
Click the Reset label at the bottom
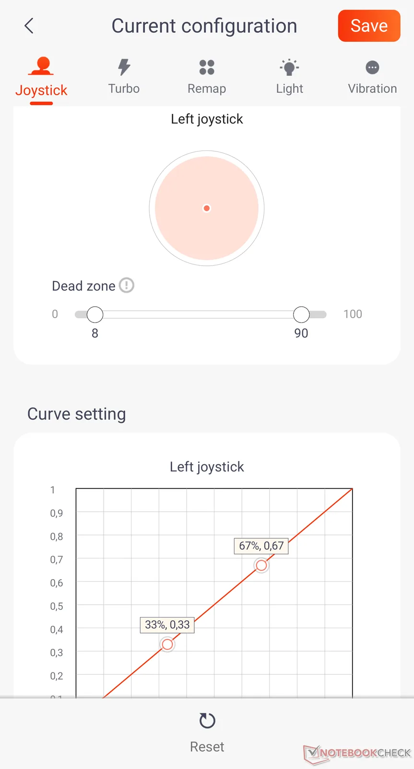(207, 746)
